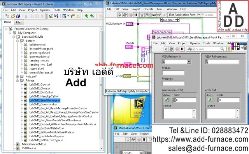249x154 pixels.
Task: Click green add-item icon in Project Explorer toolbar
Action: (x=86, y=16)
